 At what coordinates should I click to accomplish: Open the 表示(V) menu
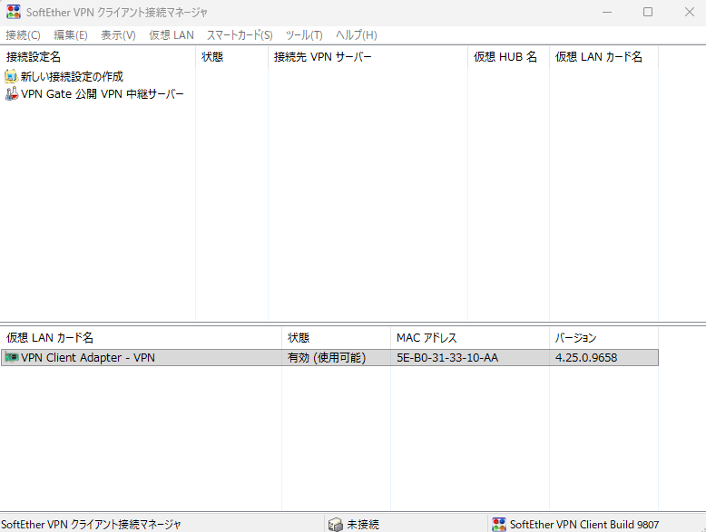click(118, 35)
